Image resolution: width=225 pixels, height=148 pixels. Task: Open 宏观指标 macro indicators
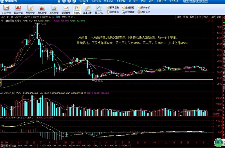point(128,8)
